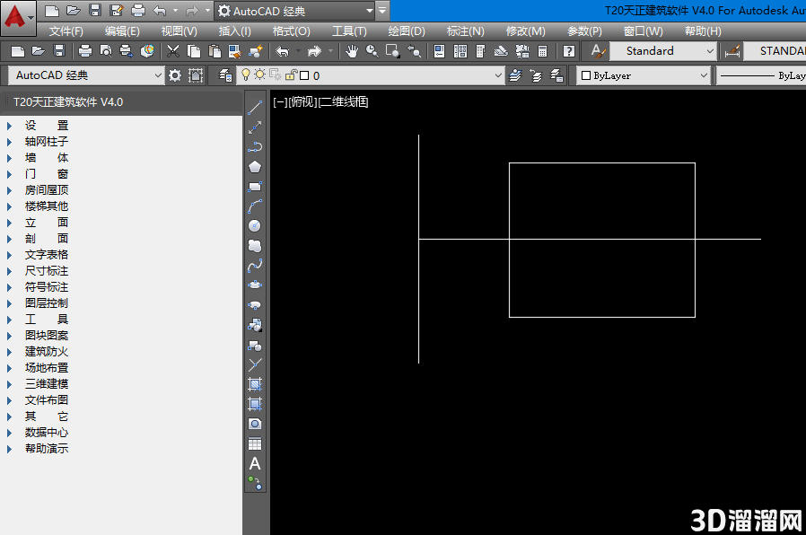The image size is (806, 535).
Task: Click the Plot Preview icon
Action: point(106,51)
